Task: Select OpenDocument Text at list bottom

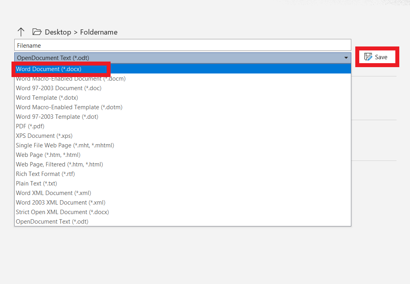Action: pos(52,221)
